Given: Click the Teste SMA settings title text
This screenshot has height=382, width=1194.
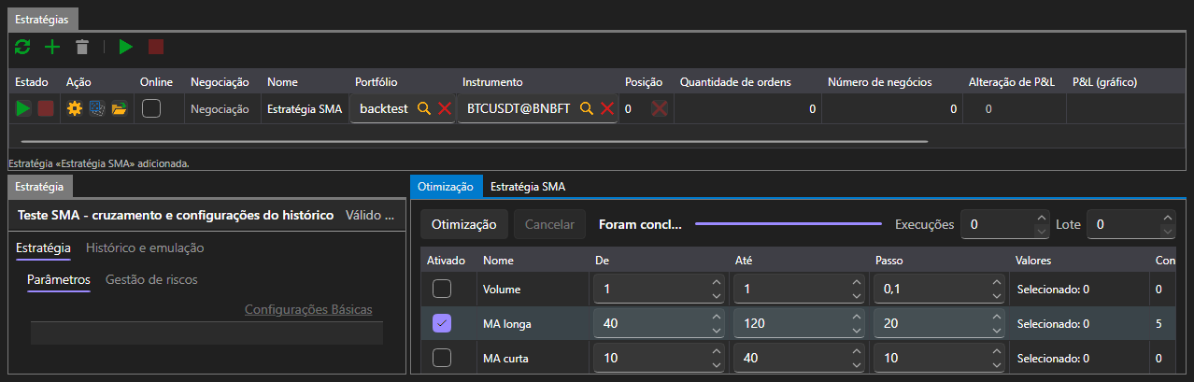Looking at the screenshot, I should 176,215.
